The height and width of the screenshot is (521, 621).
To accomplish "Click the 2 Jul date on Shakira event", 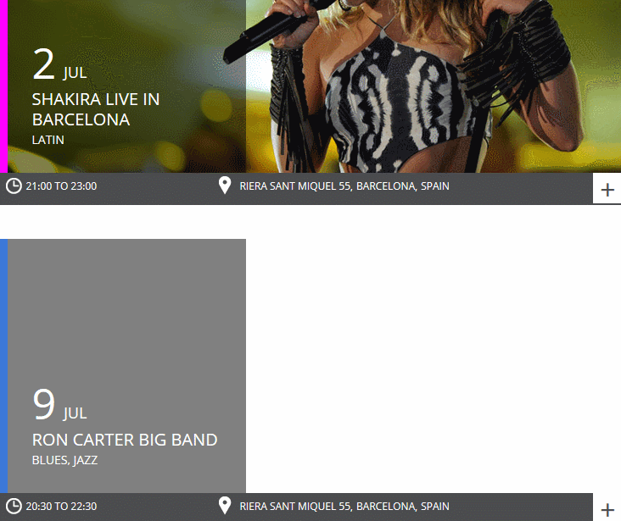I will click(x=59, y=64).
